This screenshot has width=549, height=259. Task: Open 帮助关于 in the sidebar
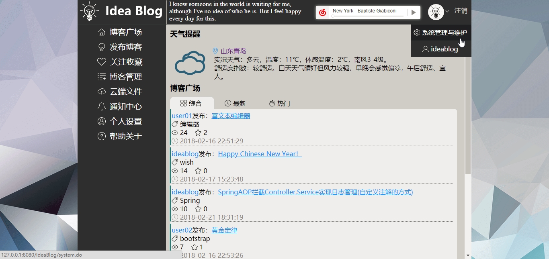[x=120, y=136]
